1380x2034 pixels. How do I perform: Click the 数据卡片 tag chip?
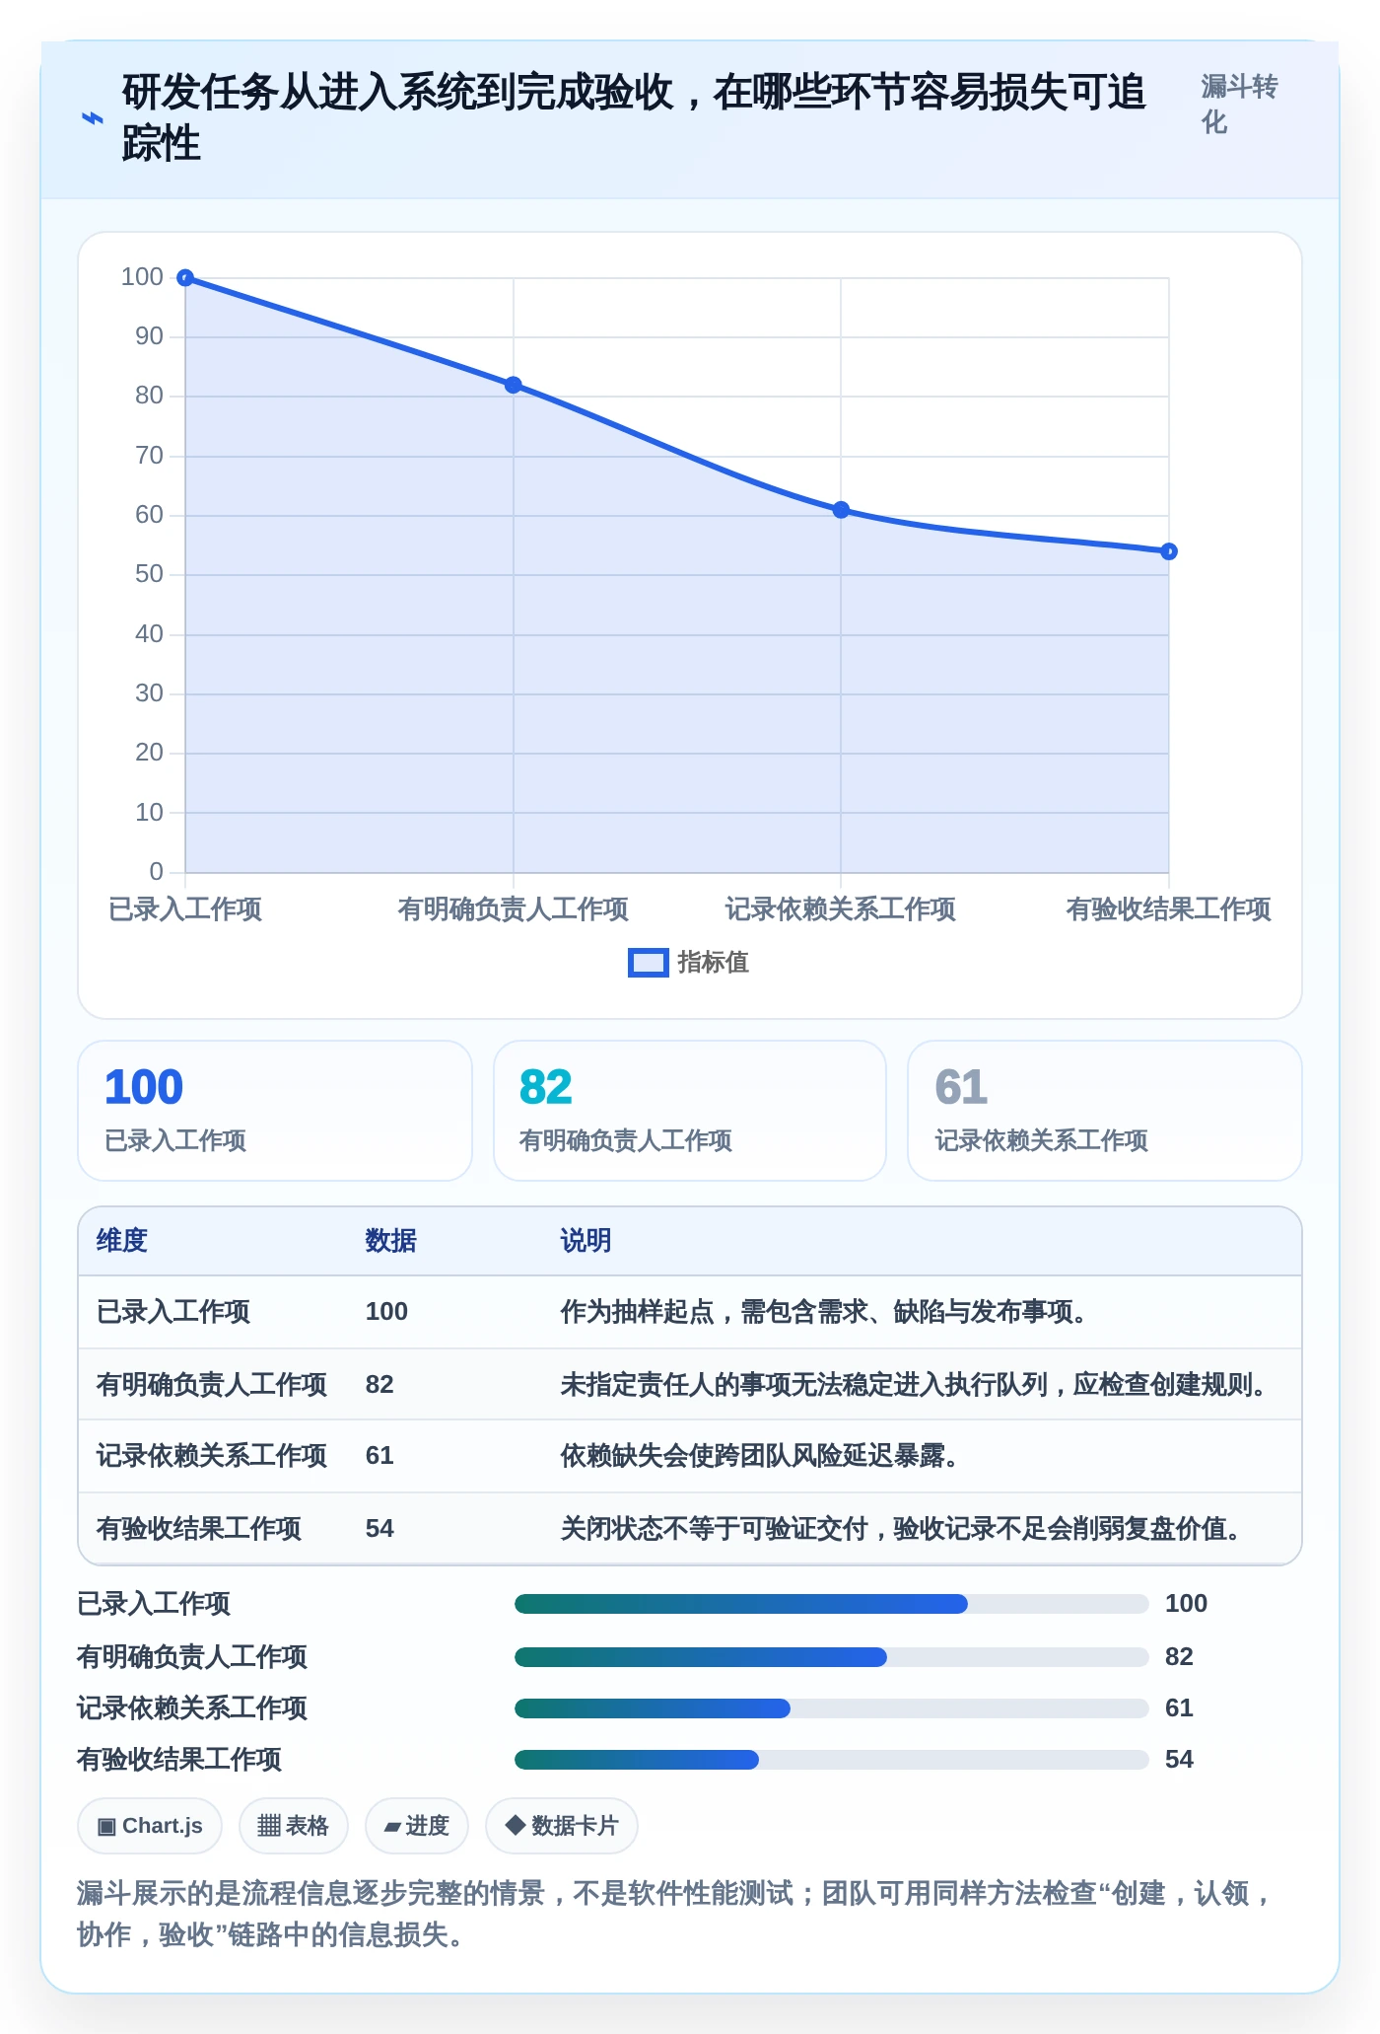(562, 1827)
